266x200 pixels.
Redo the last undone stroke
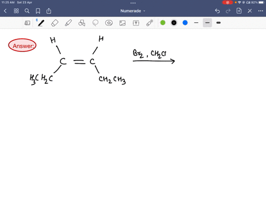(x=228, y=11)
